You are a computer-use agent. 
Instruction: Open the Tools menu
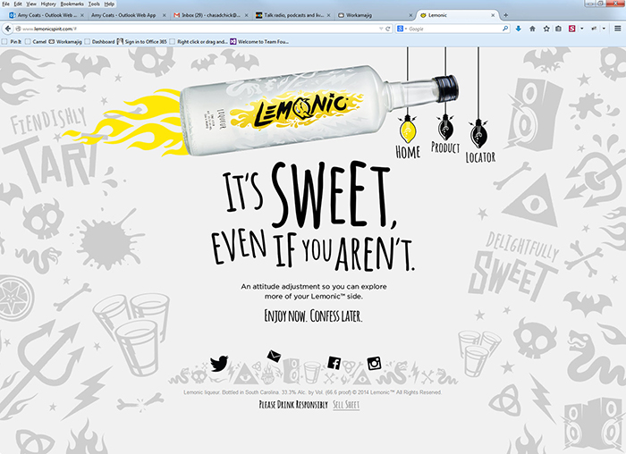(94, 4)
